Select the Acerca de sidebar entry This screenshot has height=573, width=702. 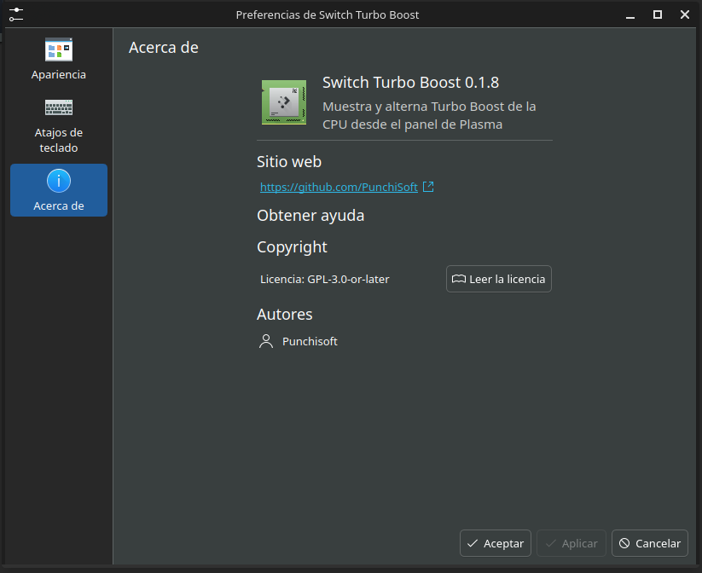click(59, 190)
